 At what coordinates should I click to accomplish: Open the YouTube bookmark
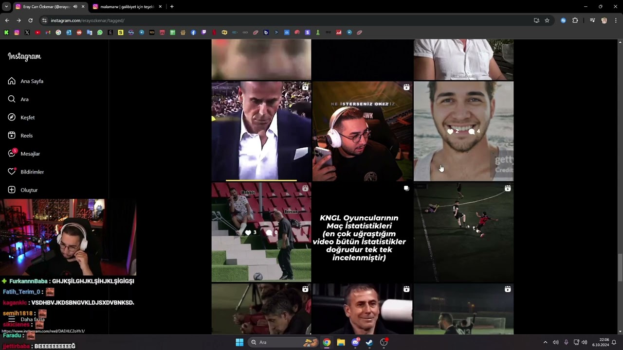37,33
